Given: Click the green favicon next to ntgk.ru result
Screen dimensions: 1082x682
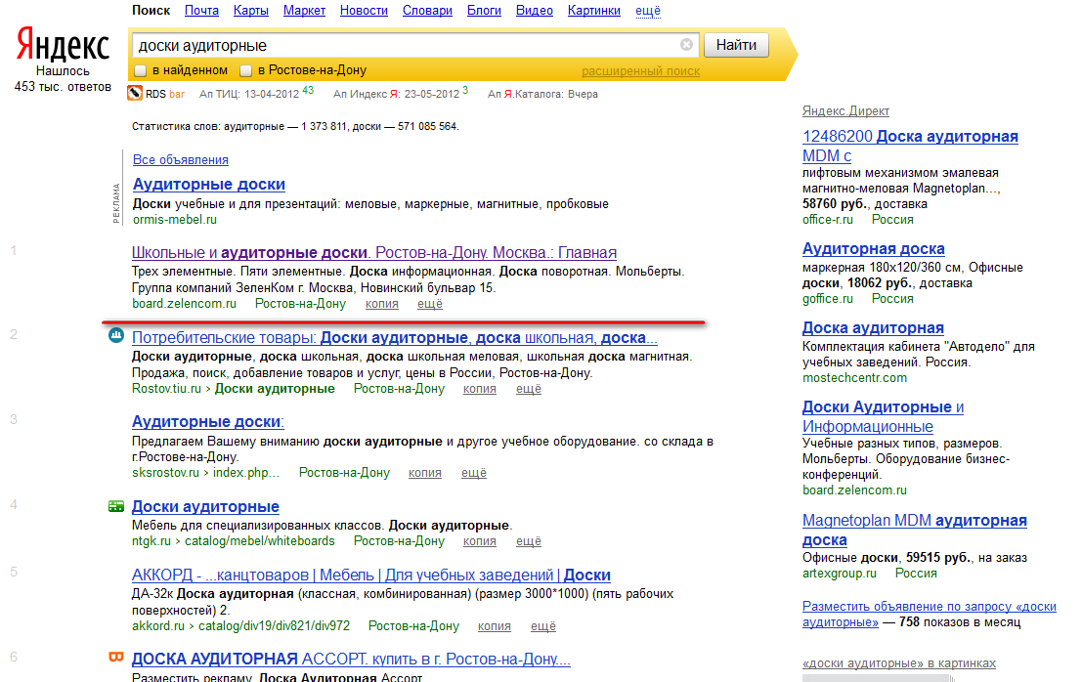Looking at the screenshot, I should (116, 507).
